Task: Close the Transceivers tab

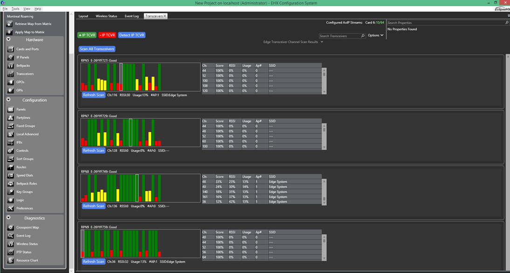Action: pos(165,16)
